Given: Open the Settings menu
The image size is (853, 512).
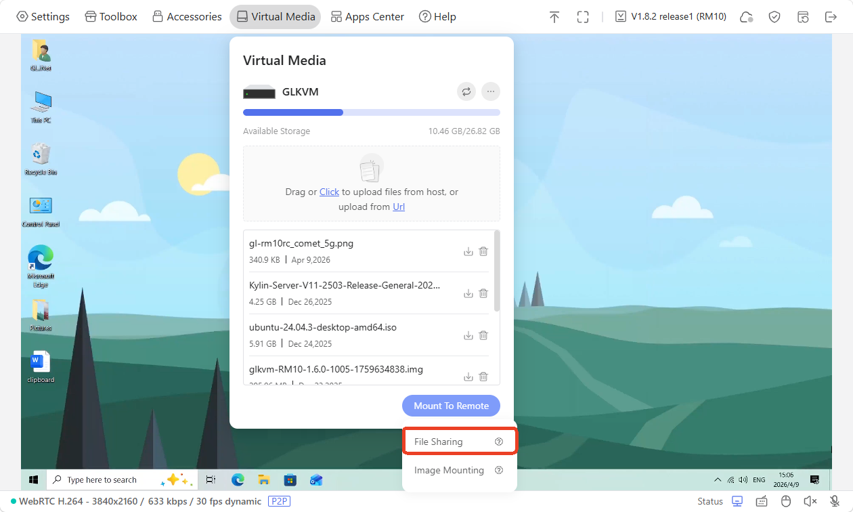Looking at the screenshot, I should coord(43,17).
